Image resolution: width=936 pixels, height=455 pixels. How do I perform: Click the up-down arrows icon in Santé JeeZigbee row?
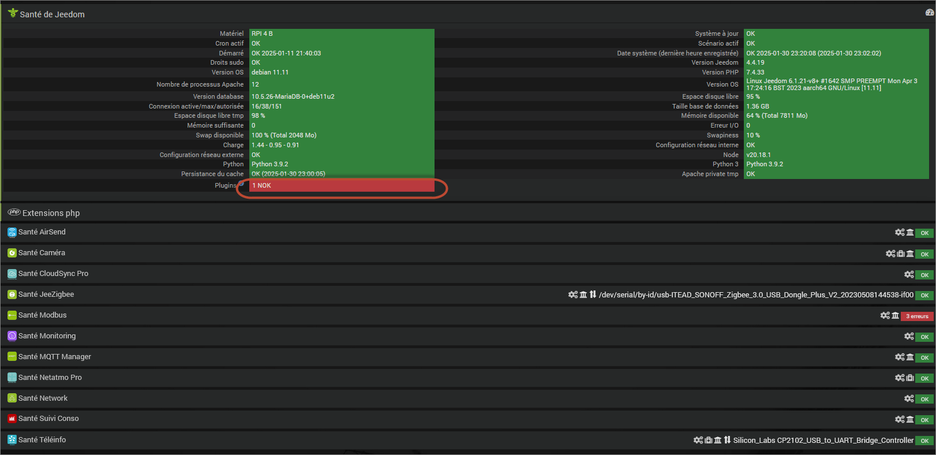[593, 294]
